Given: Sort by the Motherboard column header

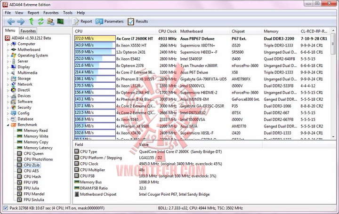Looking at the screenshot, I should tap(204, 32).
